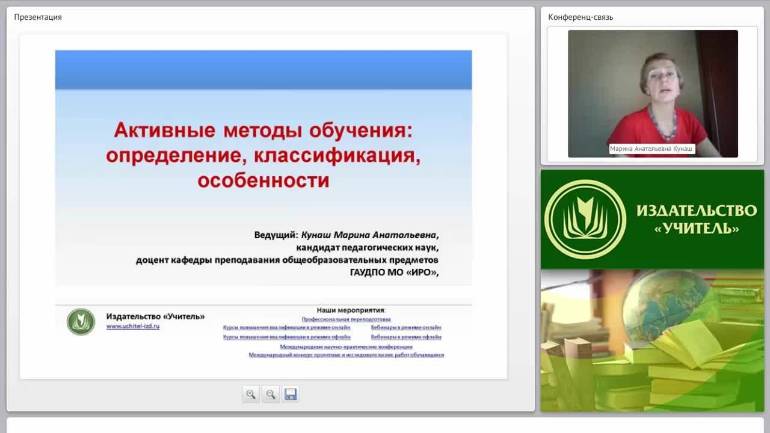Open Международный конкурс проектных работ link
The image size is (770, 433).
[x=346, y=355]
